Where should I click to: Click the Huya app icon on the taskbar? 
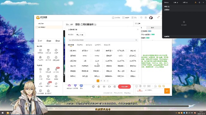(x=8, y=113)
